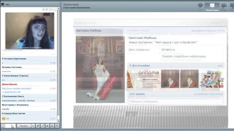
Task: Select chat user Емельянова Ольга
Action: click(x=13, y=96)
